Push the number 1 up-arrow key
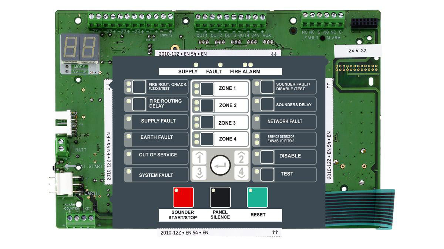 click(x=199, y=158)
